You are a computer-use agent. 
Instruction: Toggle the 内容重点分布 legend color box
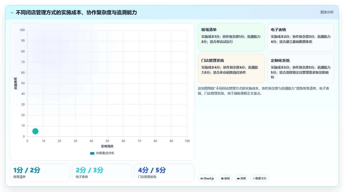pyautogui.click(x=92, y=153)
